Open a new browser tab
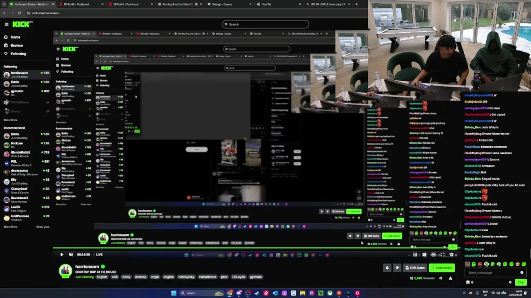This screenshot has width=531, height=298. click(356, 4)
